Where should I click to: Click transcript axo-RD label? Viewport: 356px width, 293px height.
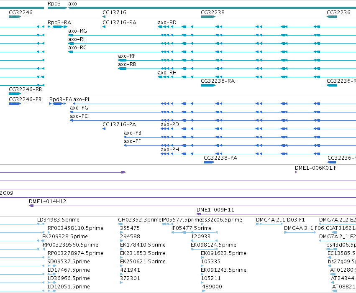167,23
